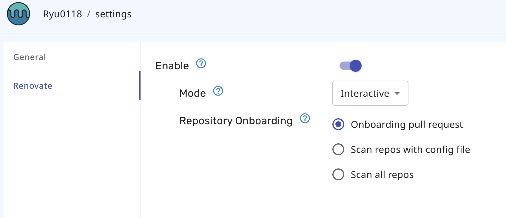The width and height of the screenshot is (506, 218).
Task: Click question mark icon beside Mode
Action: coord(218,91)
